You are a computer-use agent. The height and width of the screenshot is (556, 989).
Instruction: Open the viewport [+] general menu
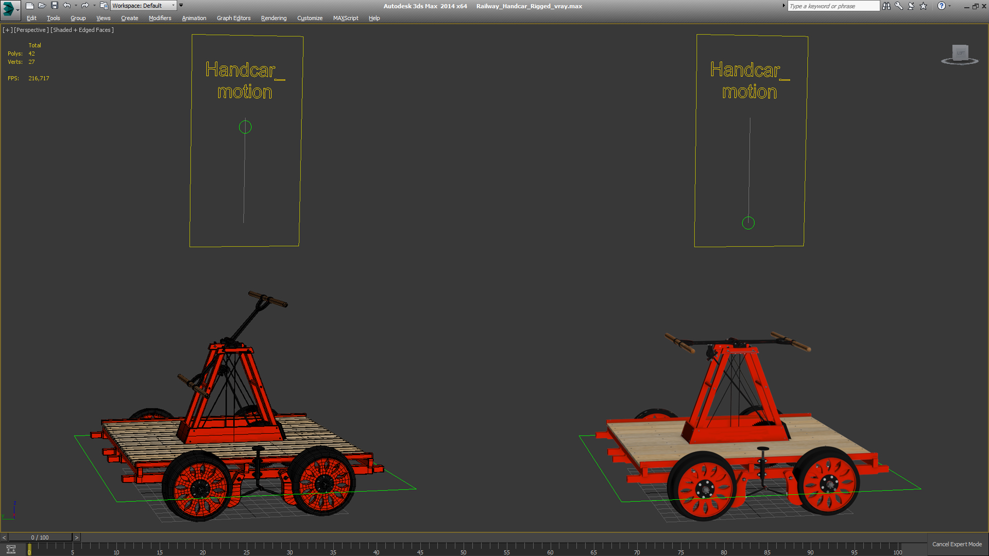(7, 30)
